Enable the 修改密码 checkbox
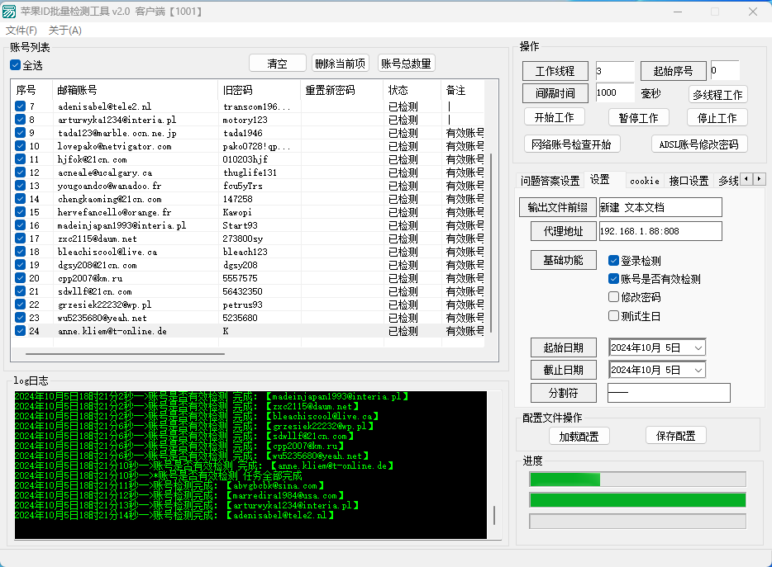The width and height of the screenshot is (772, 567). 613,297
